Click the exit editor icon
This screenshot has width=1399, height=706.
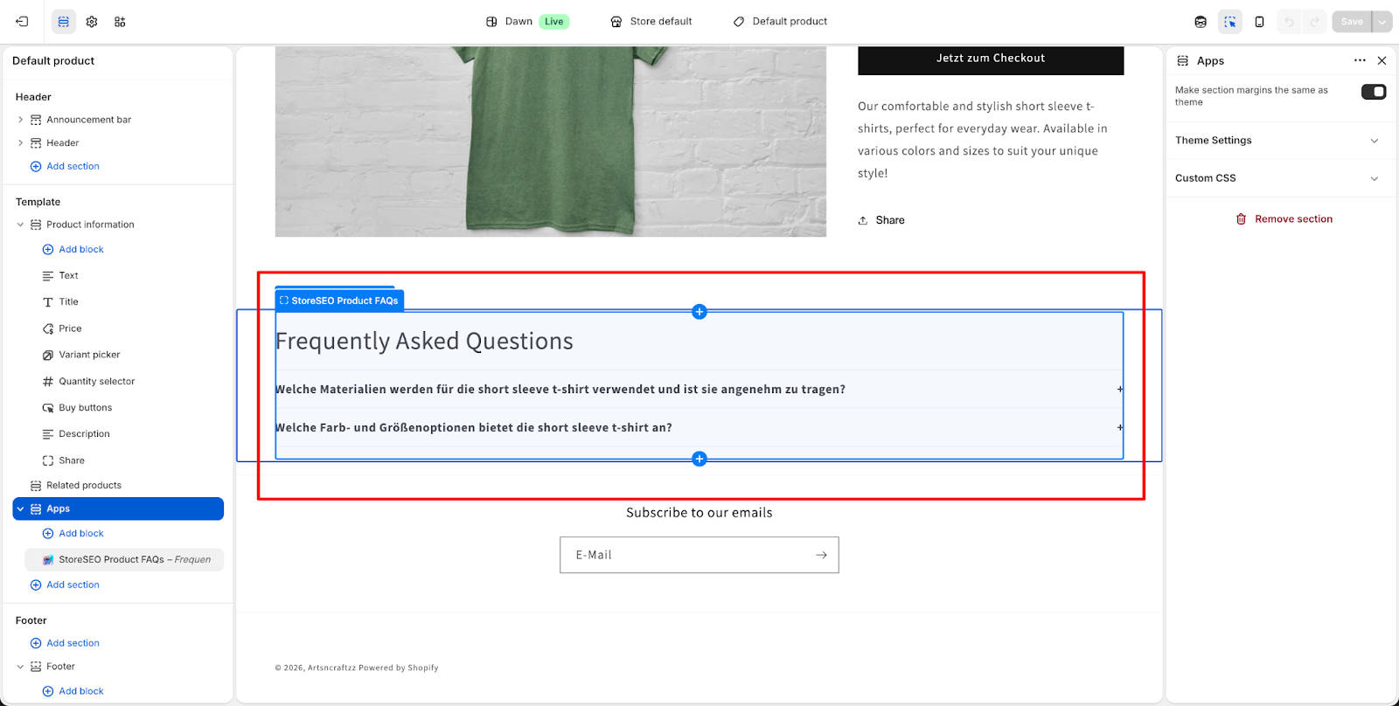tap(22, 21)
